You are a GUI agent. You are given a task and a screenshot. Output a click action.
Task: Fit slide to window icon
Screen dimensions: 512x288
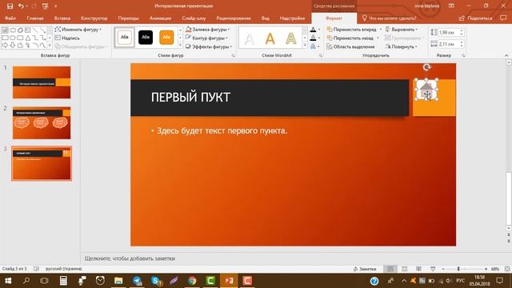507,269
